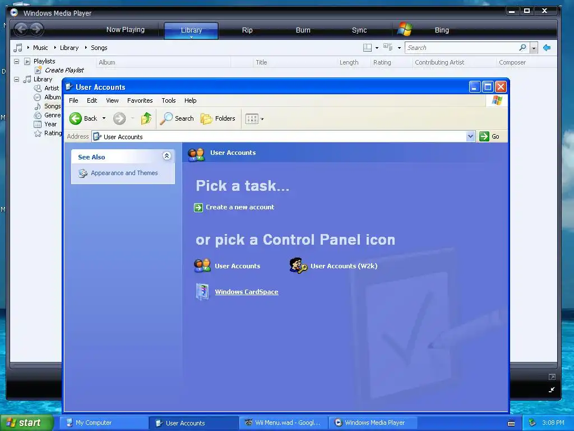Click the green Go button
The height and width of the screenshot is (431, 574).
(x=489, y=136)
